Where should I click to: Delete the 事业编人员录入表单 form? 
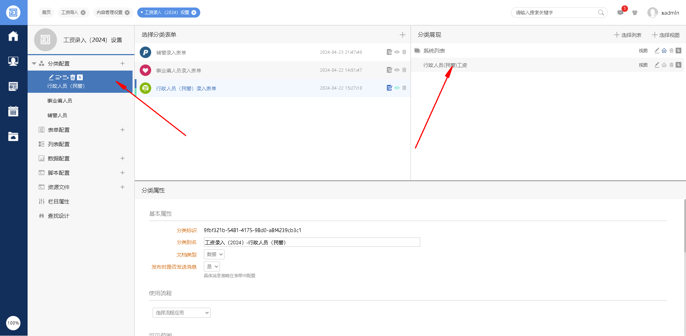(x=404, y=70)
